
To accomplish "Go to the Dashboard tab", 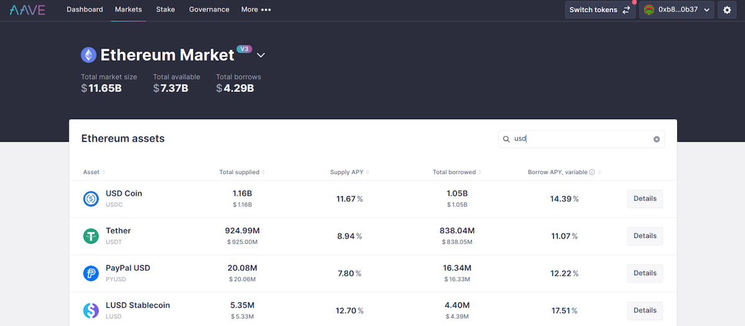I will tap(84, 10).
